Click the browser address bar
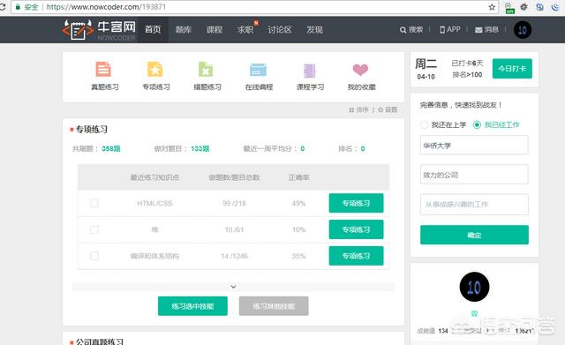Image resolution: width=565 pixels, height=345 pixels. pos(254,7)
